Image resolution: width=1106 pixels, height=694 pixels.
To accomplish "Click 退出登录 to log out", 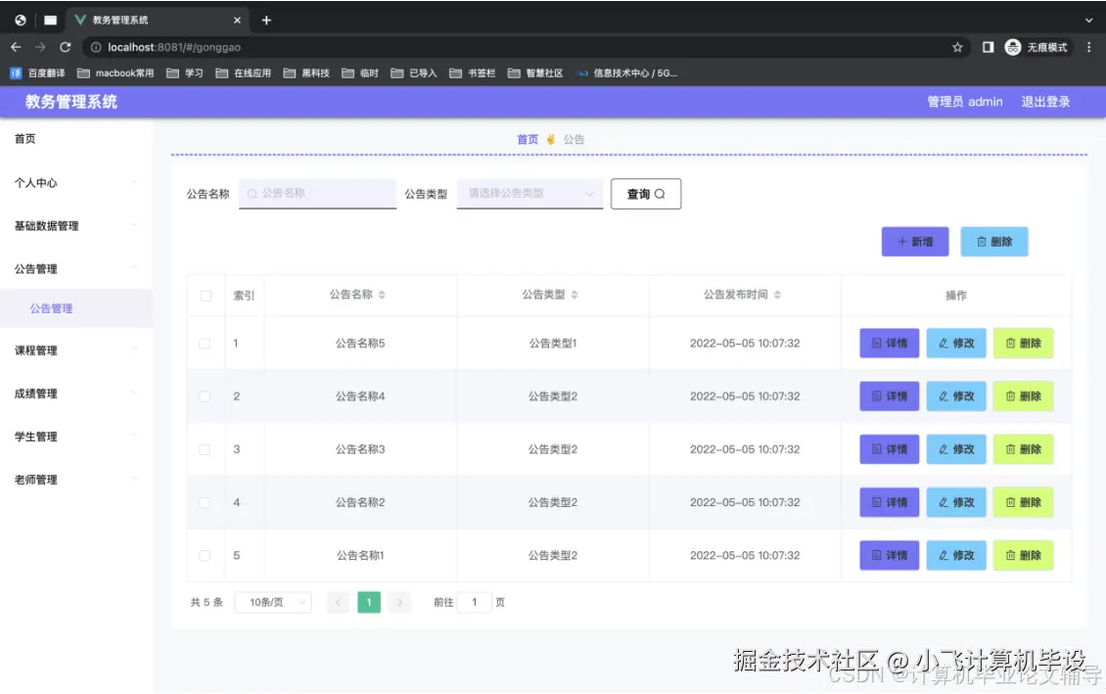I will 1044,102.
